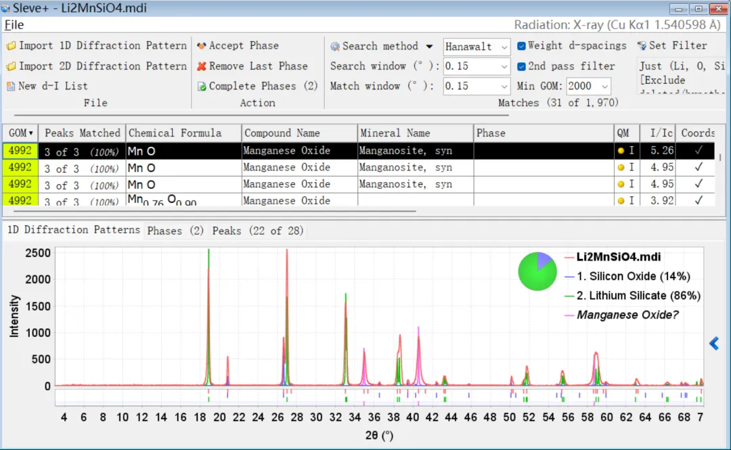Click the Just (Li, O, Si filter text
Viewport: 731px width, 450px height.
[682, 66]
